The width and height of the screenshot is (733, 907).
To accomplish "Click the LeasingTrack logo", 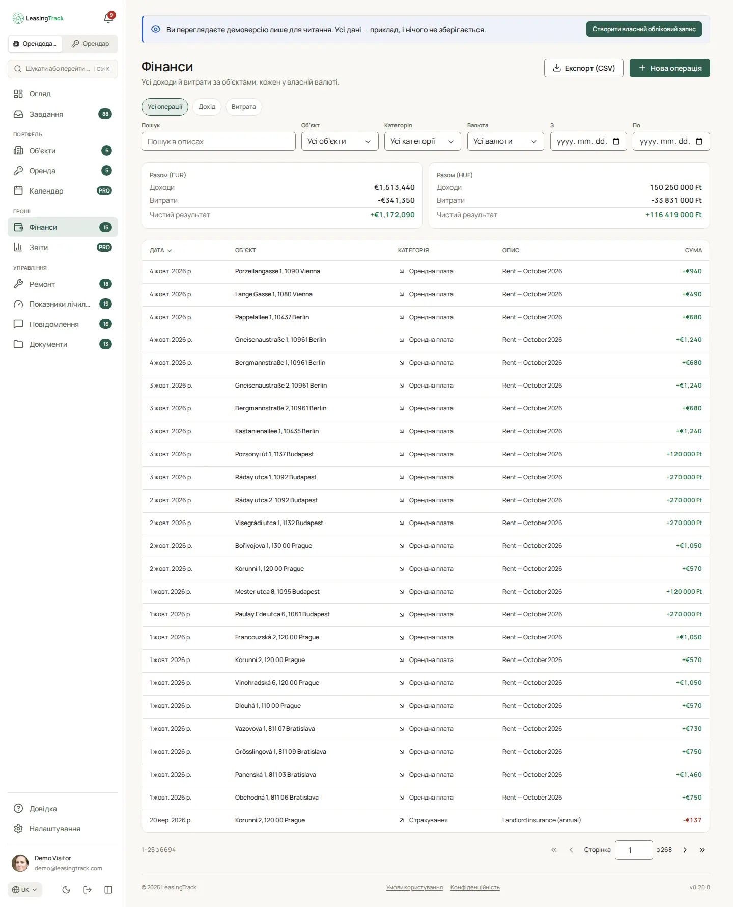I will [x=38, y=18].
